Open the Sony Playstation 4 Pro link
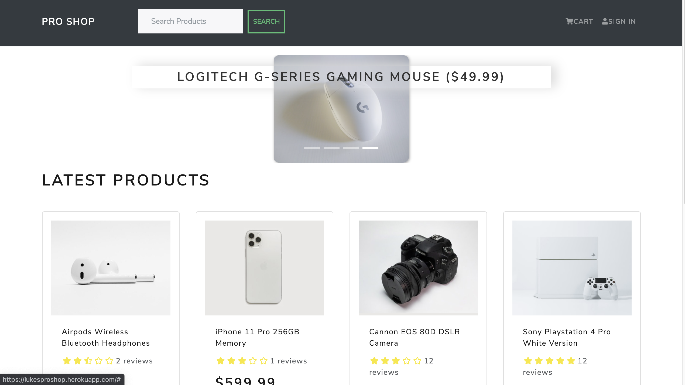Viewport: 685px width, 385px height. coord(567,337)
